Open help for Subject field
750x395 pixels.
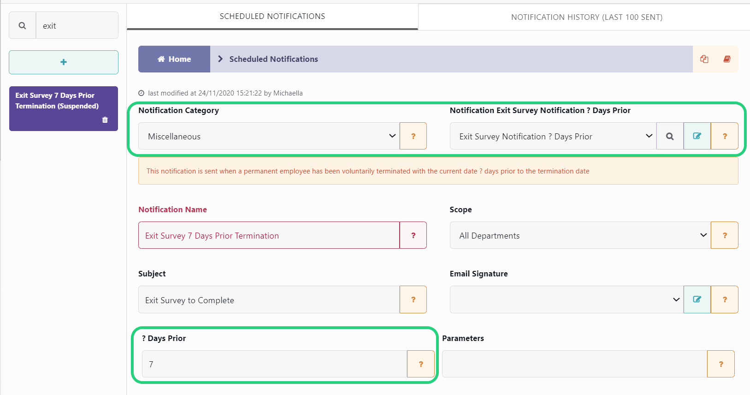pyautogui.click(x=413, y=299)
